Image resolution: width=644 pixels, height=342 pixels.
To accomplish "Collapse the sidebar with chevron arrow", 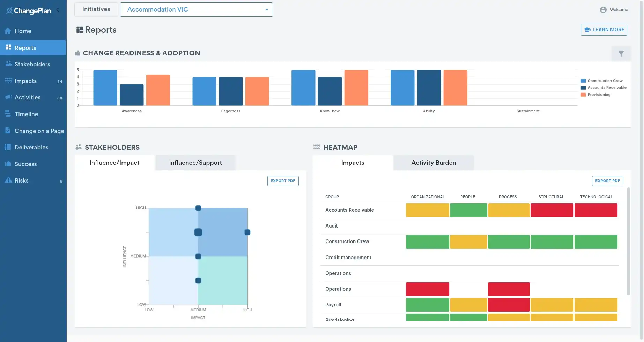I will (58, 10).
